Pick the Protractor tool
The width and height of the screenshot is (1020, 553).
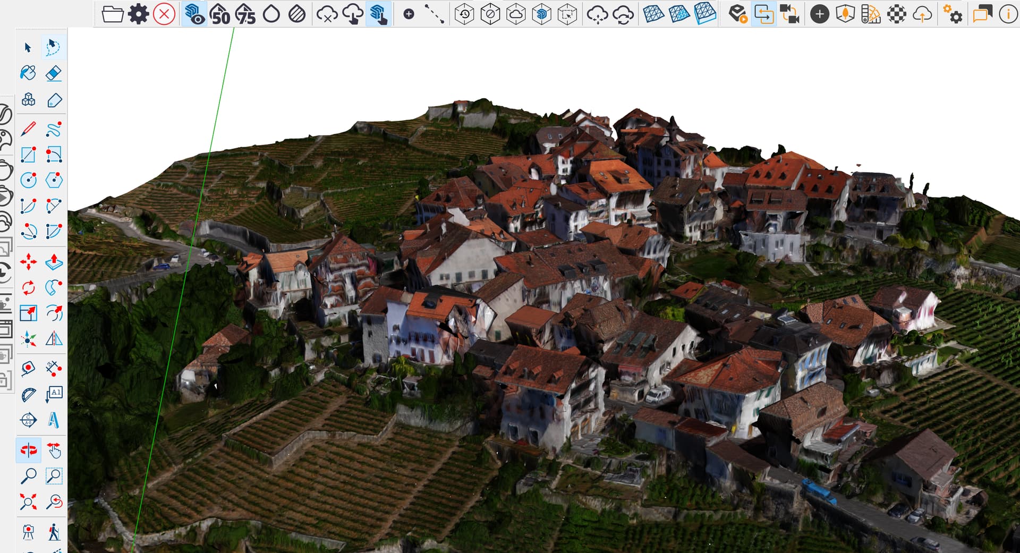coord(28,395)
